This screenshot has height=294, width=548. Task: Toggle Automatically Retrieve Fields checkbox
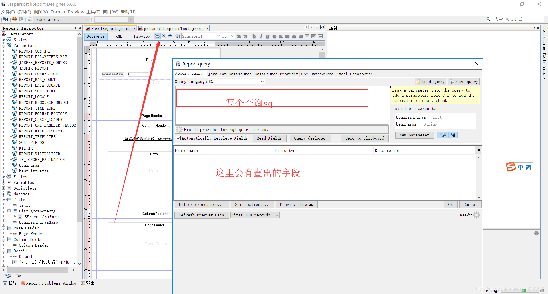tap(178, 138)
